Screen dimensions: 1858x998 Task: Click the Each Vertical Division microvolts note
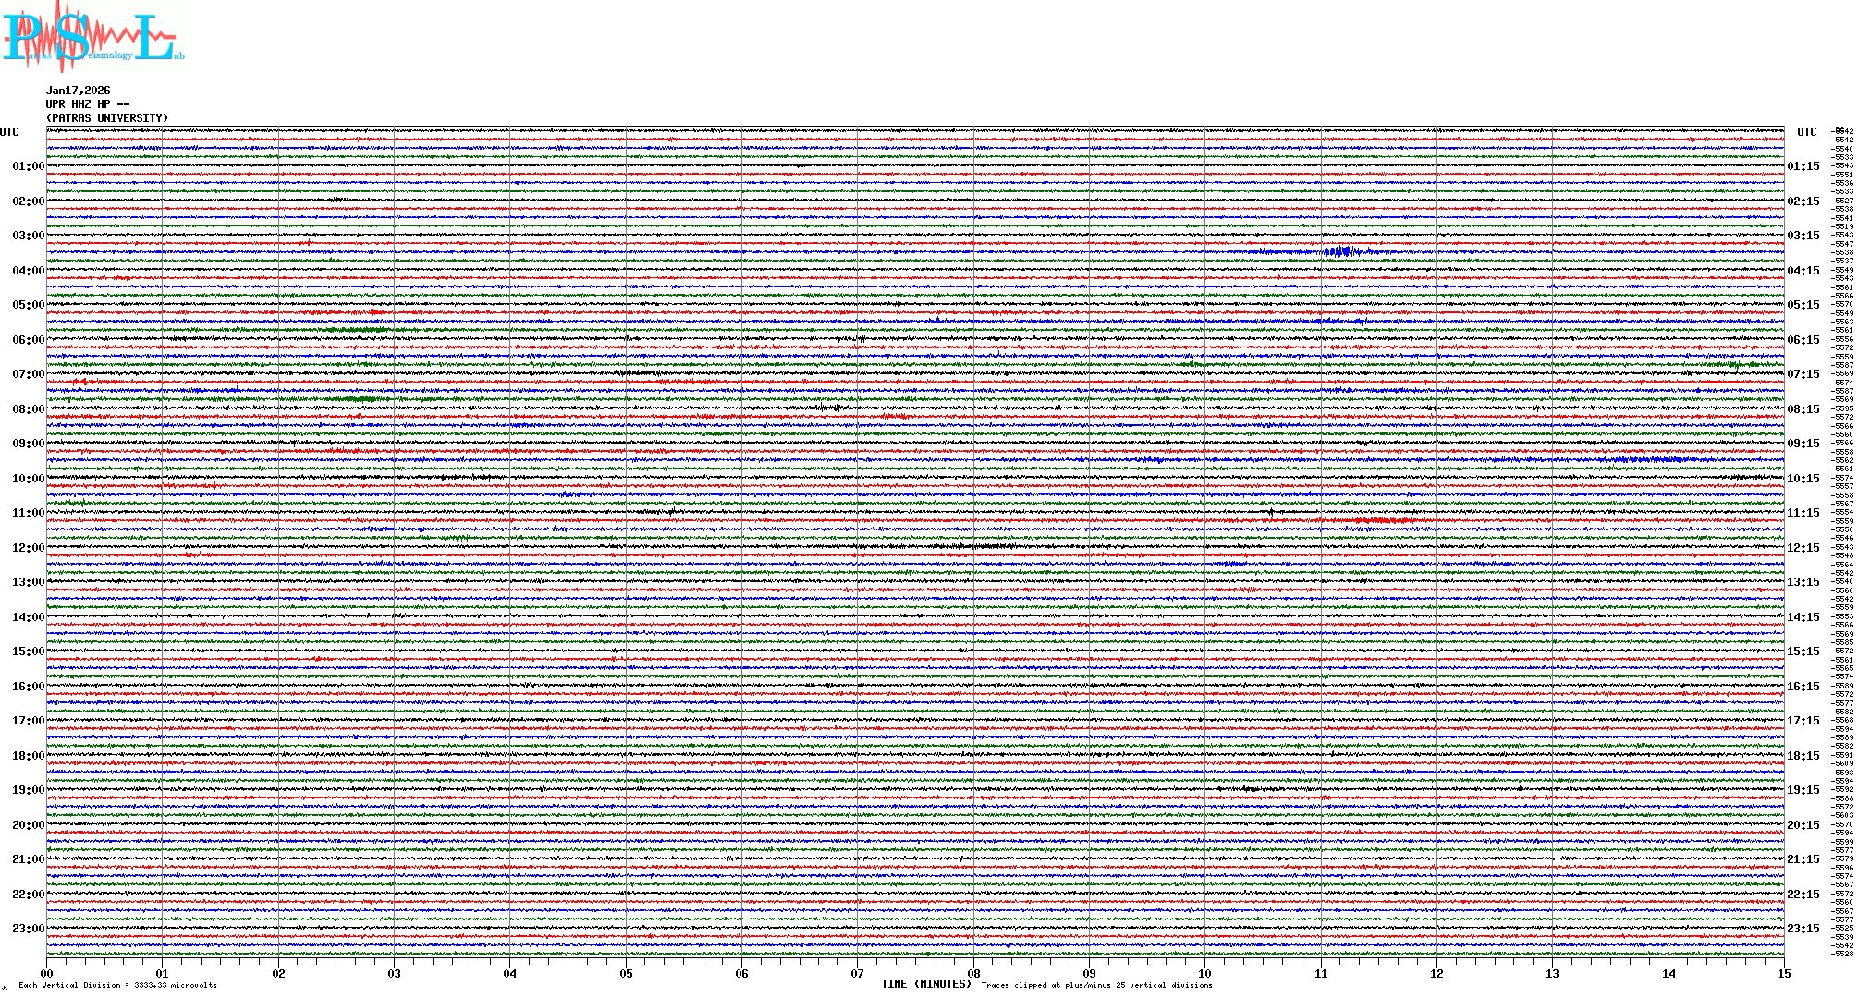pyautogui.click(x=117, y=986)
